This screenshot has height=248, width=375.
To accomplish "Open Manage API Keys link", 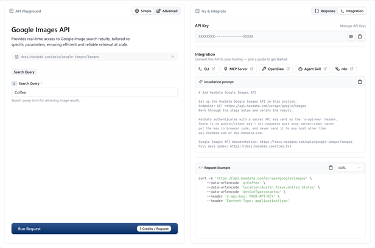I will [352, 26].
